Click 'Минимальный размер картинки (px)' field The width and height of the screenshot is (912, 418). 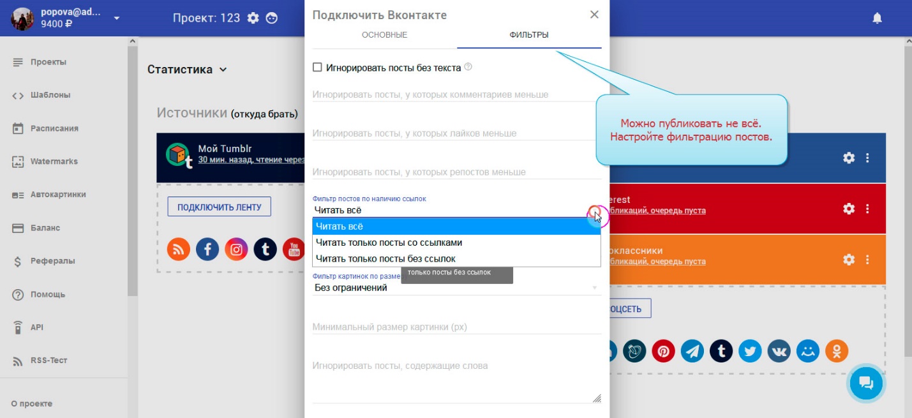(x=456, y=327)
